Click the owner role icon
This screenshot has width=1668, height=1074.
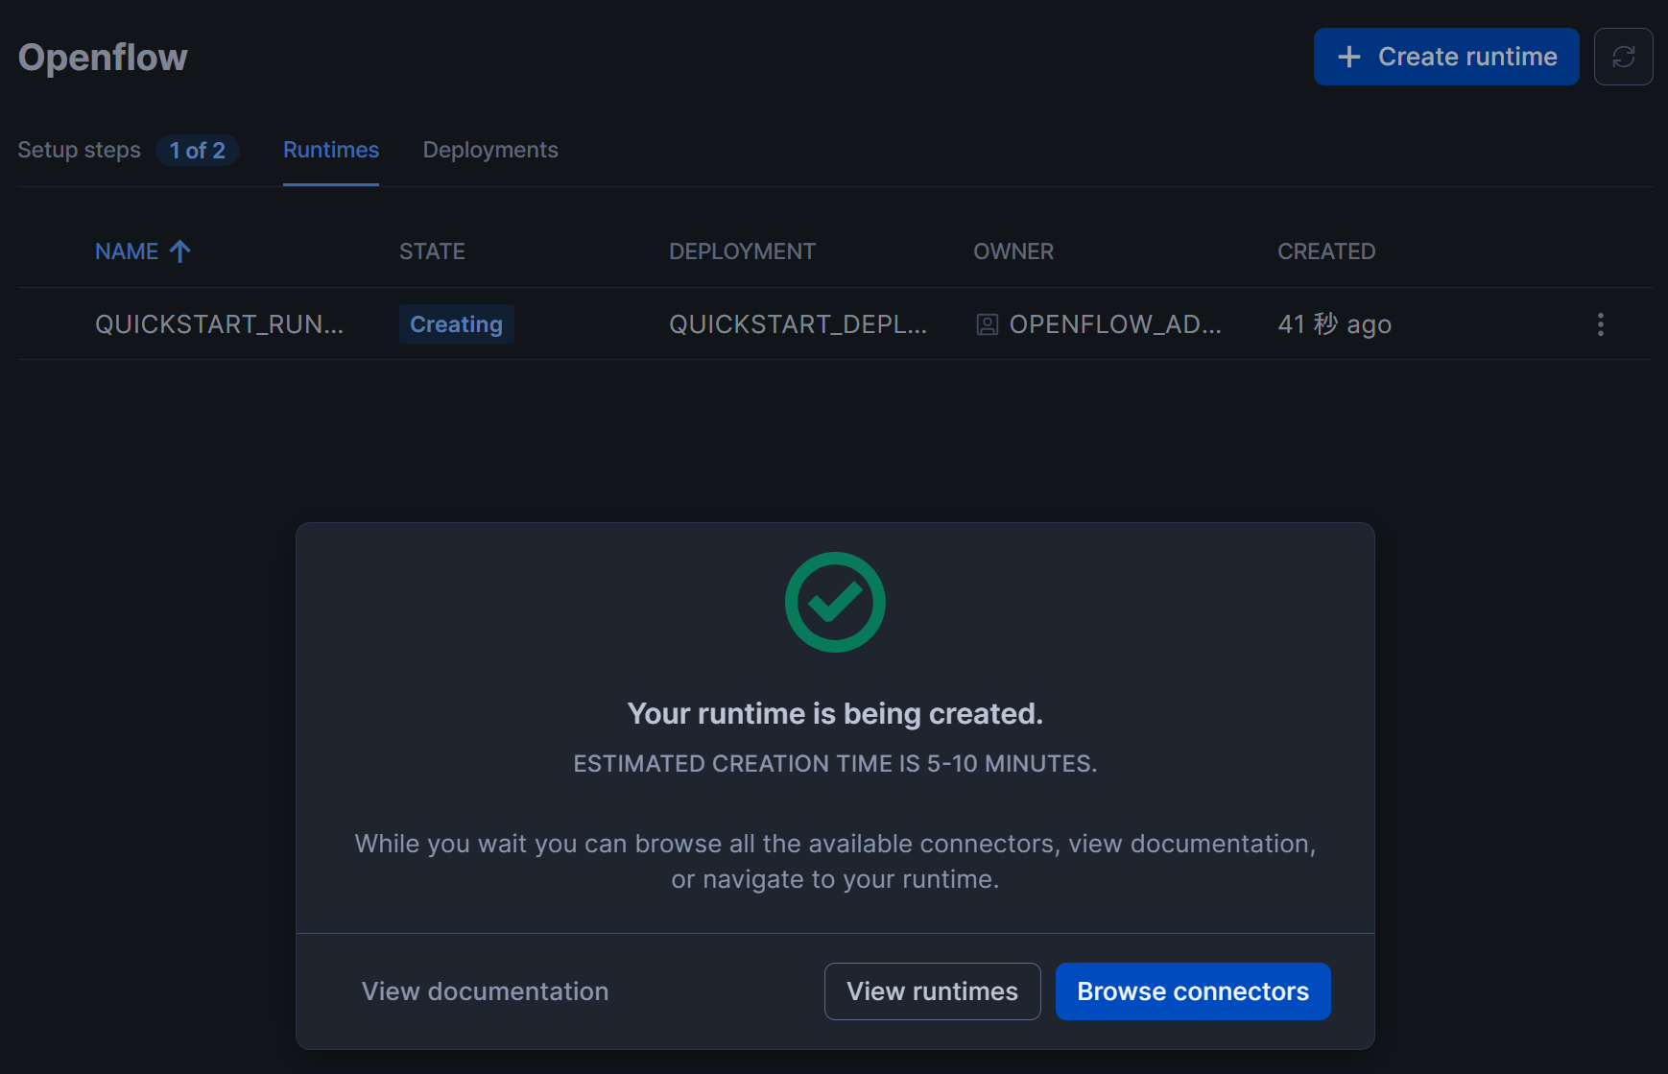coord(987,324)
